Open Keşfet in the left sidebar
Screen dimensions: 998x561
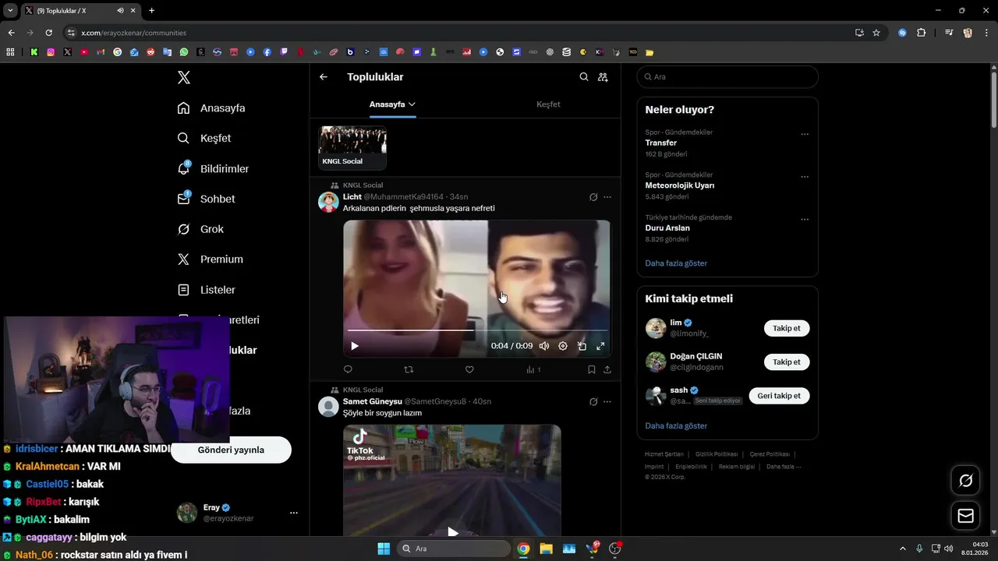[x=204, y=138]
